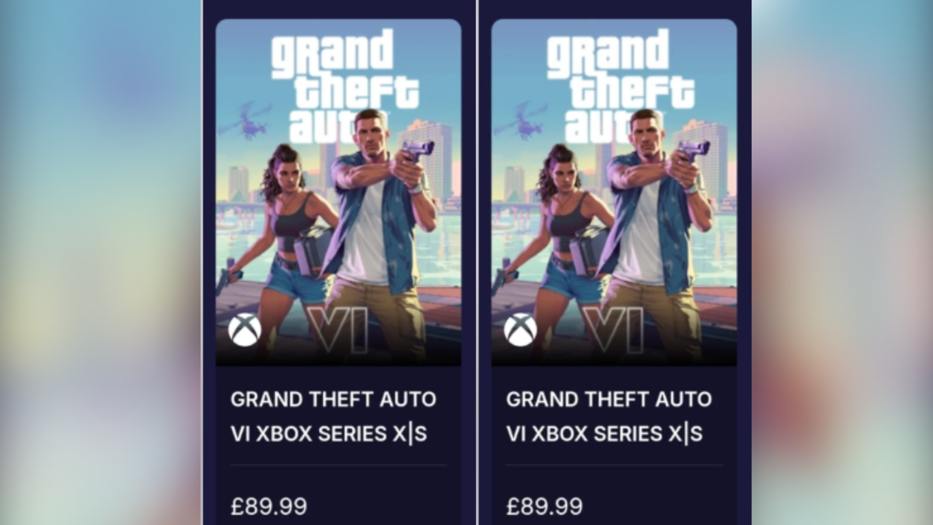Image resolution: width=933 pixels, height=525 pixels.
Task: Click the divider line below the right title
Action: [613, 464]
